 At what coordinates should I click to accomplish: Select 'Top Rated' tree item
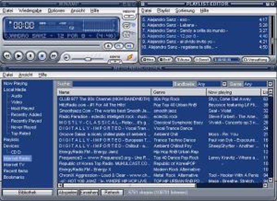(x=21, y=133)
